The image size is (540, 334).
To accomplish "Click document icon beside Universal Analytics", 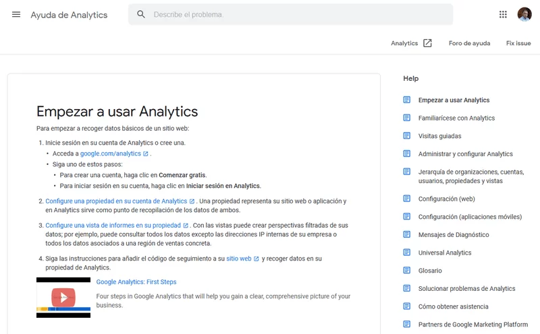I will click(x=407, y=252).
